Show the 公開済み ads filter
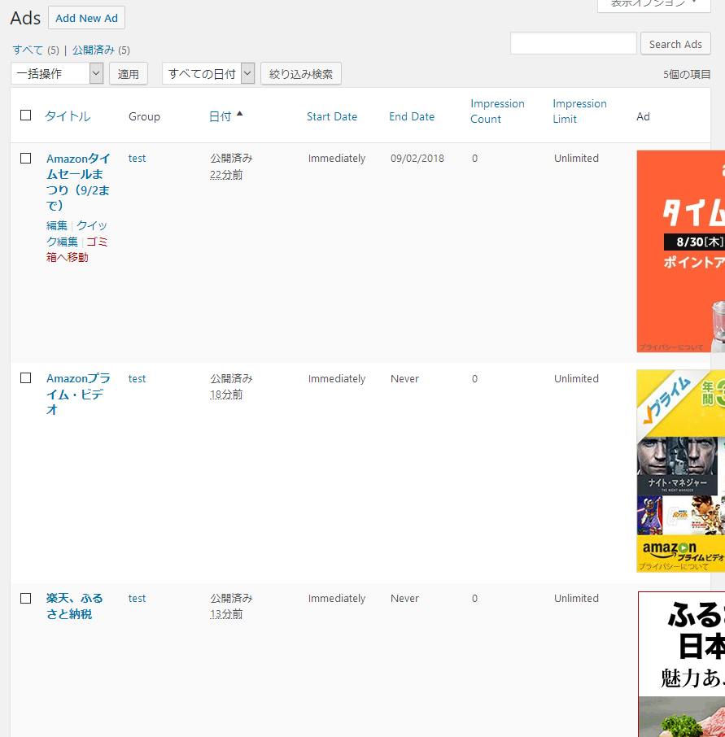The width and height of the screenshot is (725, 737). (x=93, y=50)
